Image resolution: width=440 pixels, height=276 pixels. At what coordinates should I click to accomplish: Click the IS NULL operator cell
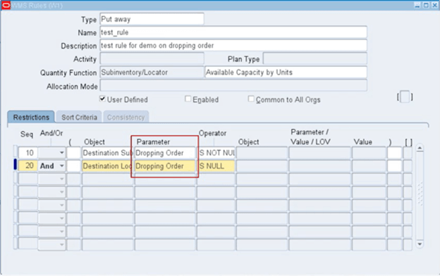pyautogui.click(x=216, y=166)
